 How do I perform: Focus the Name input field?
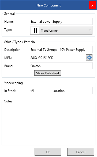tap(61, 21)
